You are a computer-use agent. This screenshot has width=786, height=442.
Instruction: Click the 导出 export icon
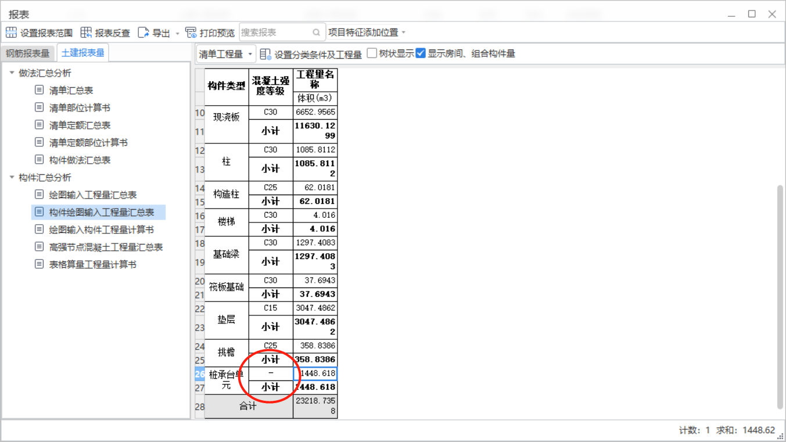[143, 33]
